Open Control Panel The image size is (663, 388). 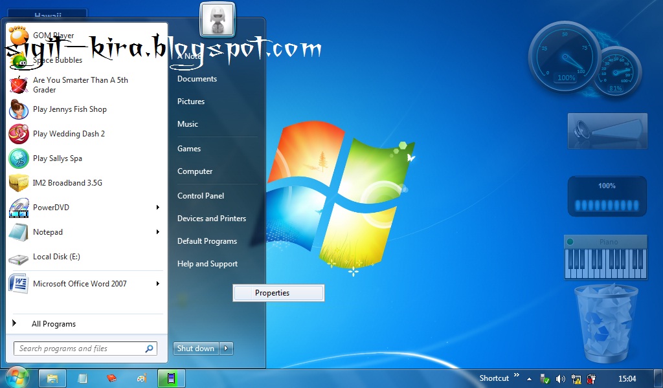201,196
